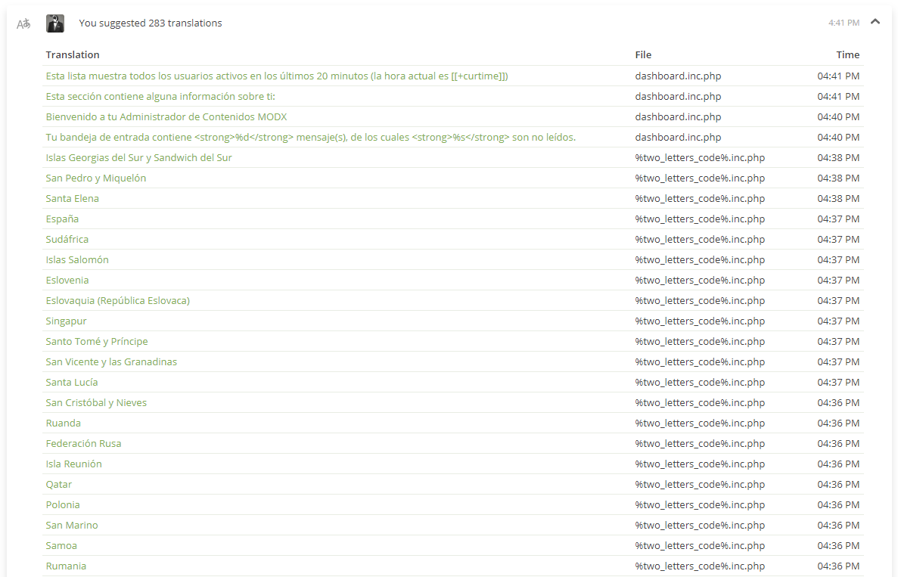This screenshot has width=898, height=577.
Task: Click the translation language icon
Action: [23, 23]
